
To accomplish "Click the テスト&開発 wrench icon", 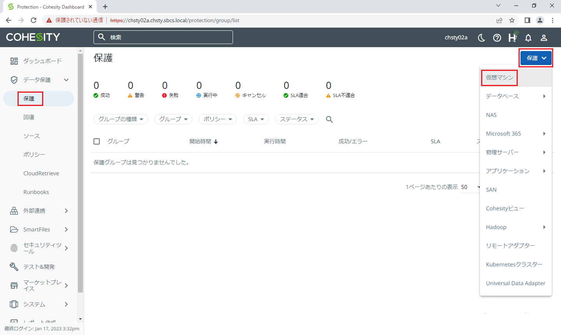I will [x=14, y=267].
